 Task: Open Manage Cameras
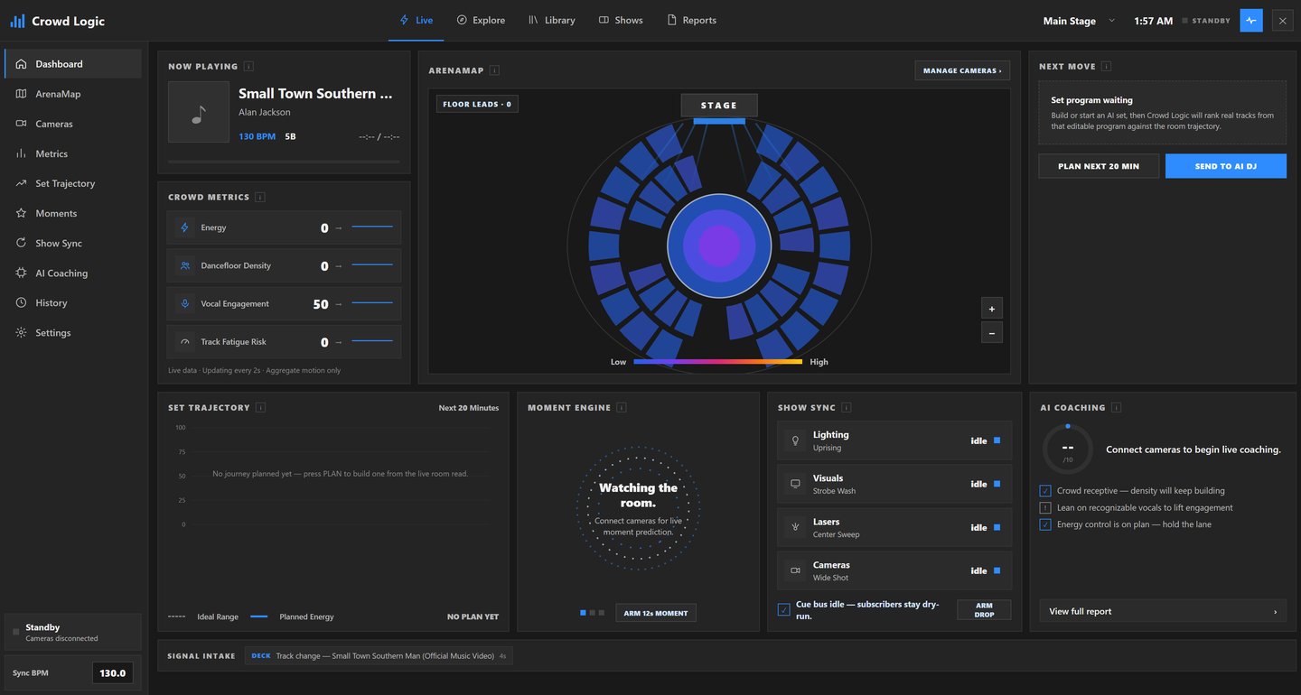pyautogui.click(x=962, y=70)
